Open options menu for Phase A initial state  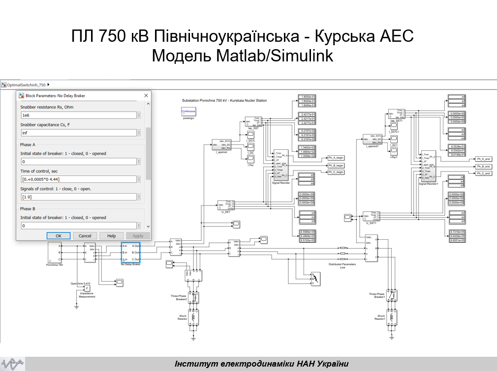(x=139, y=162)
